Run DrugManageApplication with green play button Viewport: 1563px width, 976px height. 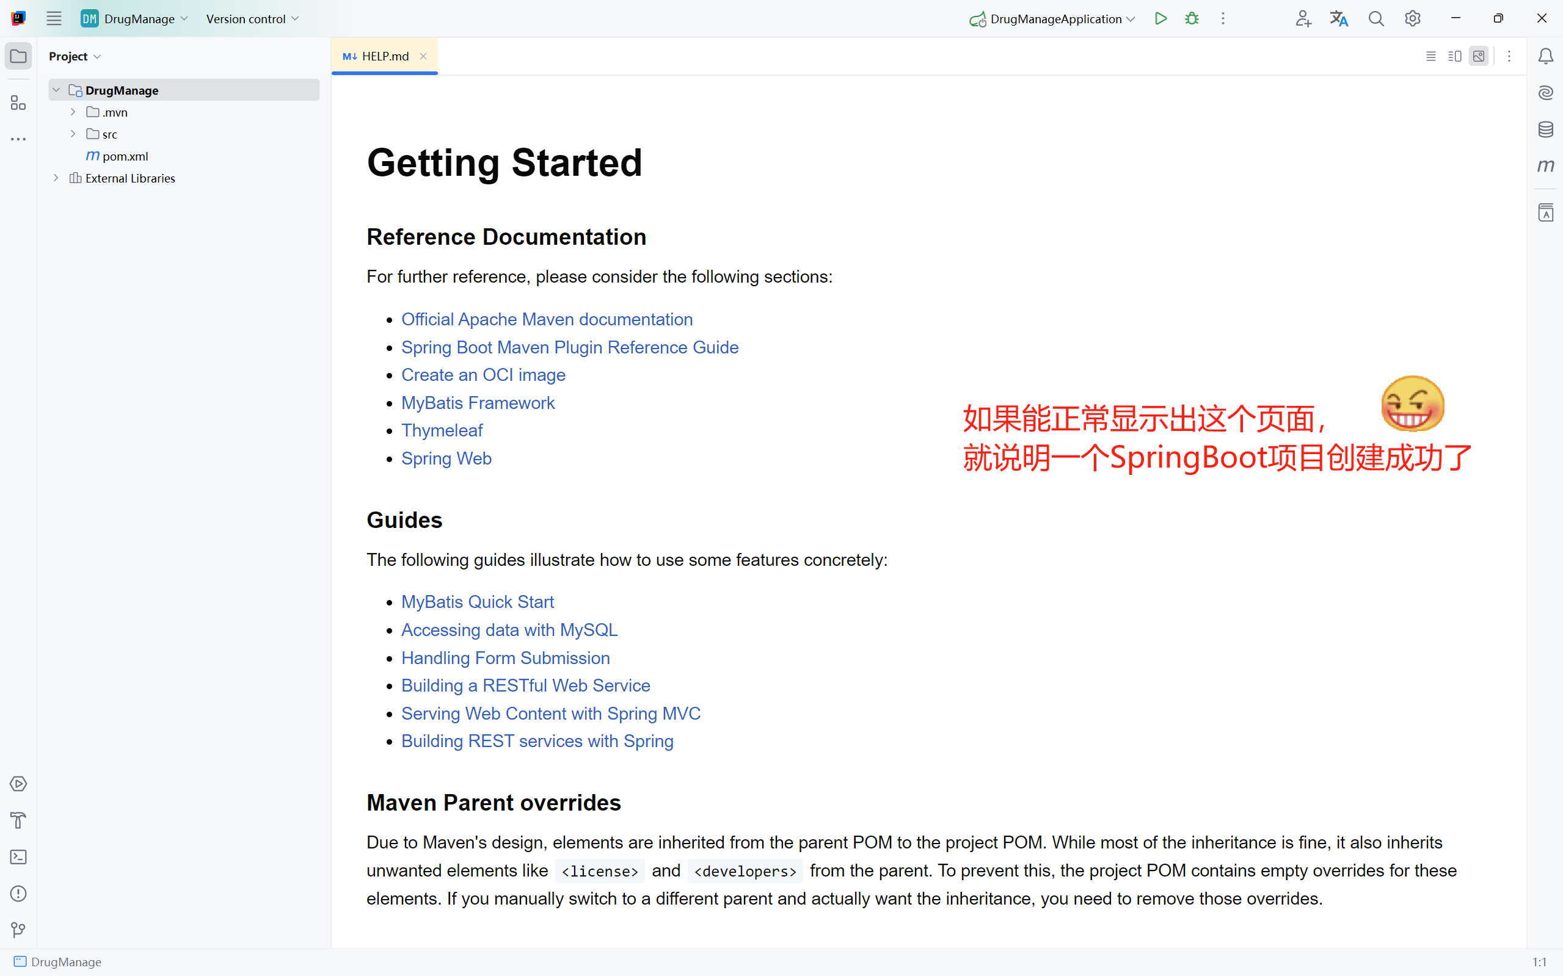tap(1160, 19)
